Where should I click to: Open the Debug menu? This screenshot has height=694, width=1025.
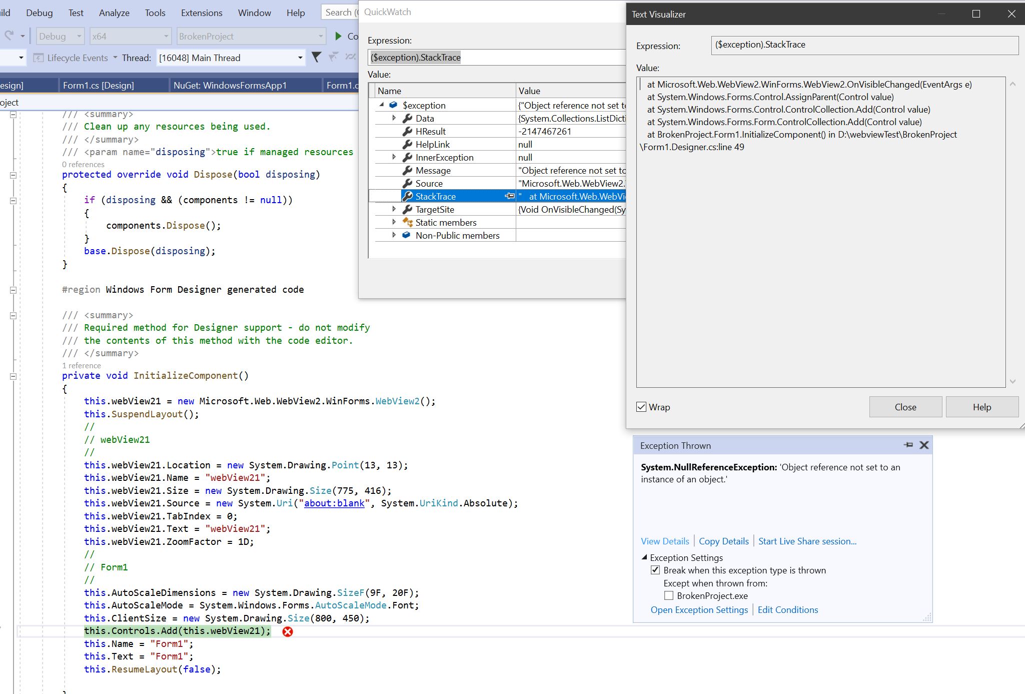click(40, 13)
